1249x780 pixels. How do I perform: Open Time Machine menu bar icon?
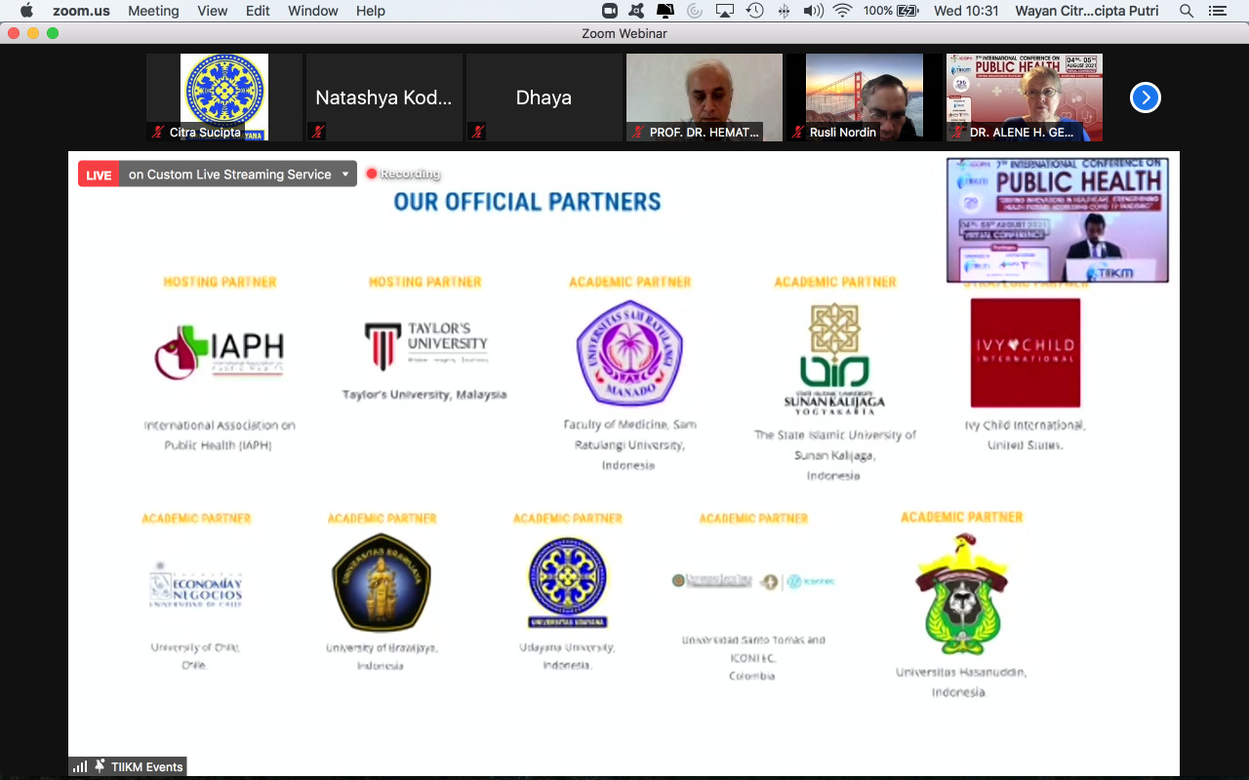[x=754, y=11]
